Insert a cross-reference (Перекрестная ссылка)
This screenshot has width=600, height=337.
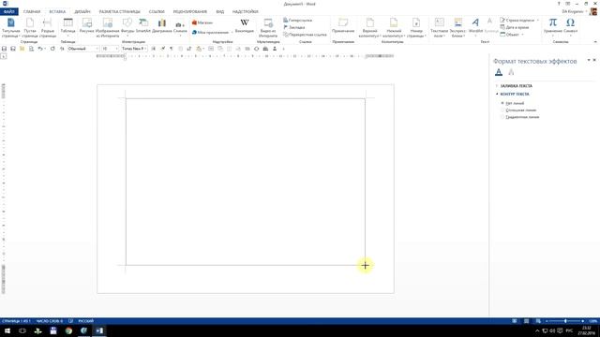pos(305,35)
